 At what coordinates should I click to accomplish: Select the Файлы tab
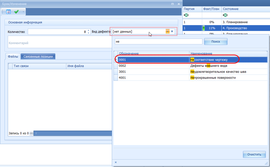13,57
